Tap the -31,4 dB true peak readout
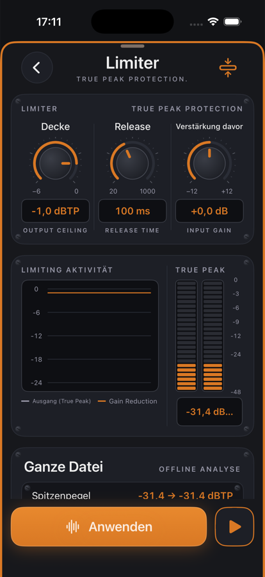 tap(209, 412)
